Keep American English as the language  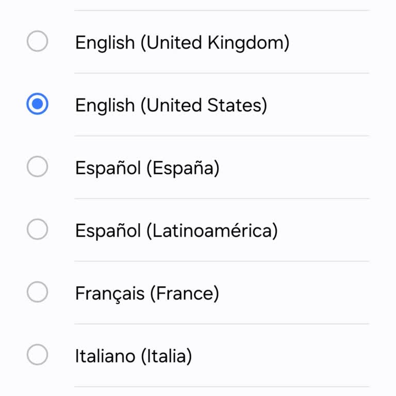point(37,105)
